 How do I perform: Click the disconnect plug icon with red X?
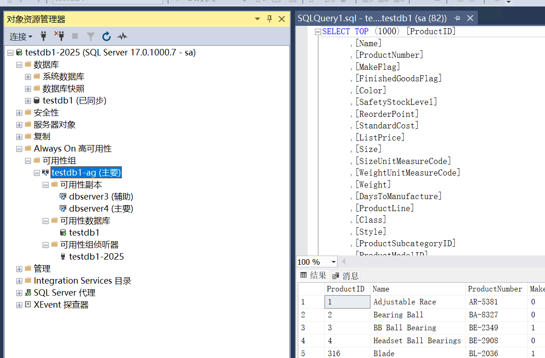(59, 36)
